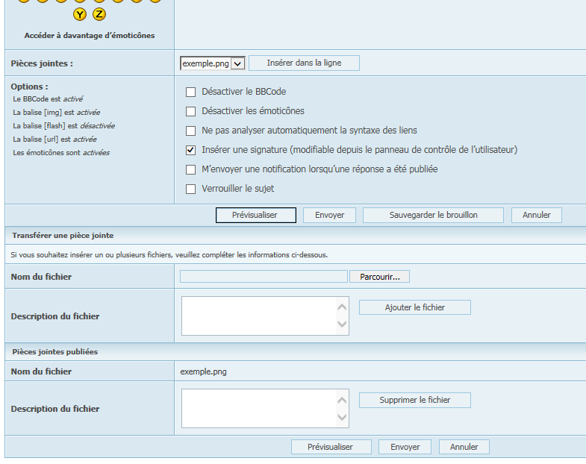Image resolution: width=586 pixels, height=464 pixels.
Task: Uncheck 'Insérer une signature' checkbox
Action: coord(191,150)
